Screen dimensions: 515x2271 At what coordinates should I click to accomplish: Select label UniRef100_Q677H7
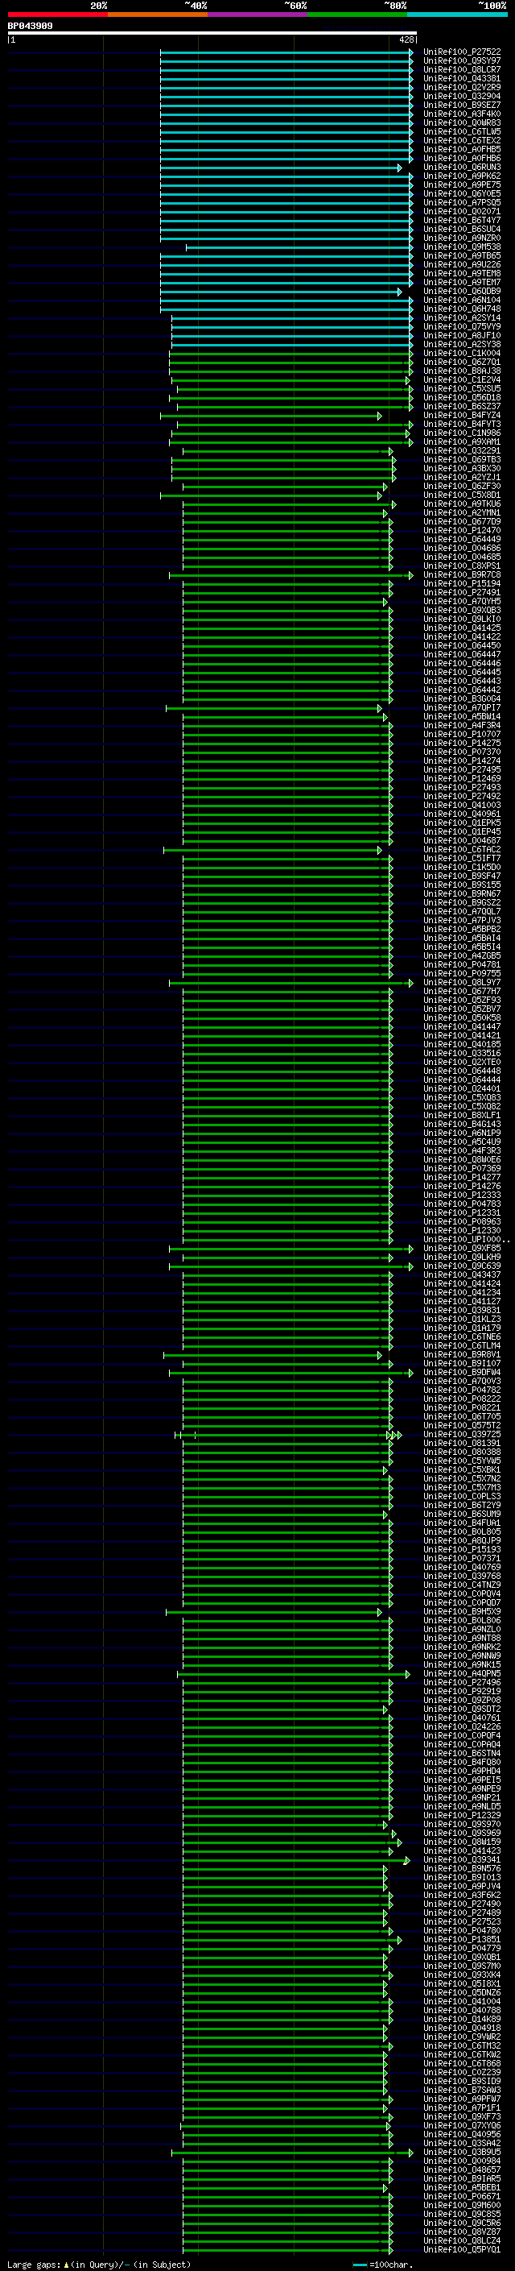point(461,992)
